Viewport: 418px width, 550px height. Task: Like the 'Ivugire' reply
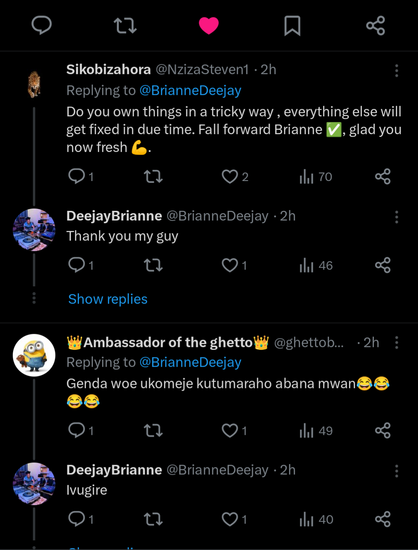pyautogui.click(x=230, y=519)
